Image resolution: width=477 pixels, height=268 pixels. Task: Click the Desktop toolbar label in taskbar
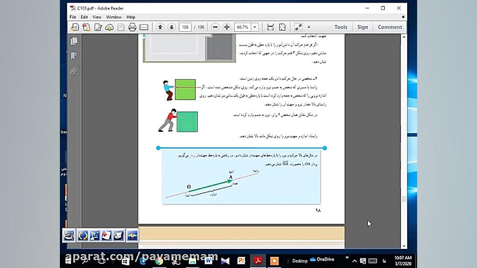(299, 261)
